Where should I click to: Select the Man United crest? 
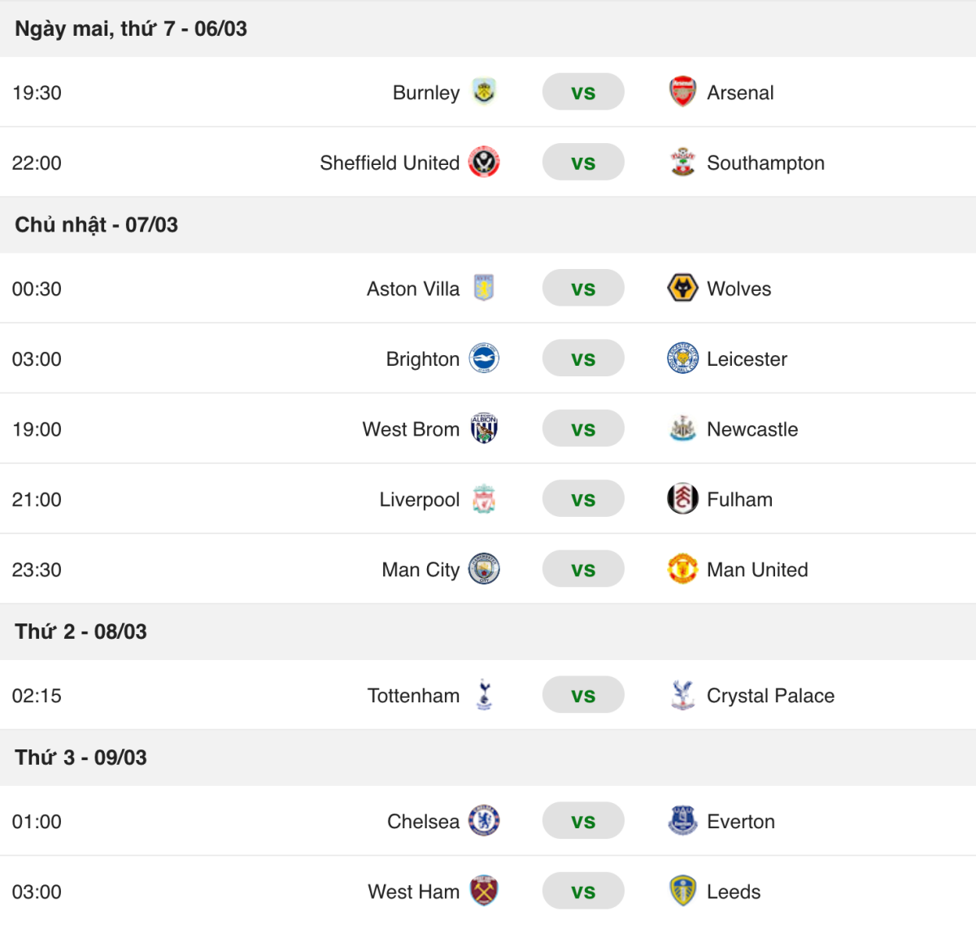tap(683, 569)
